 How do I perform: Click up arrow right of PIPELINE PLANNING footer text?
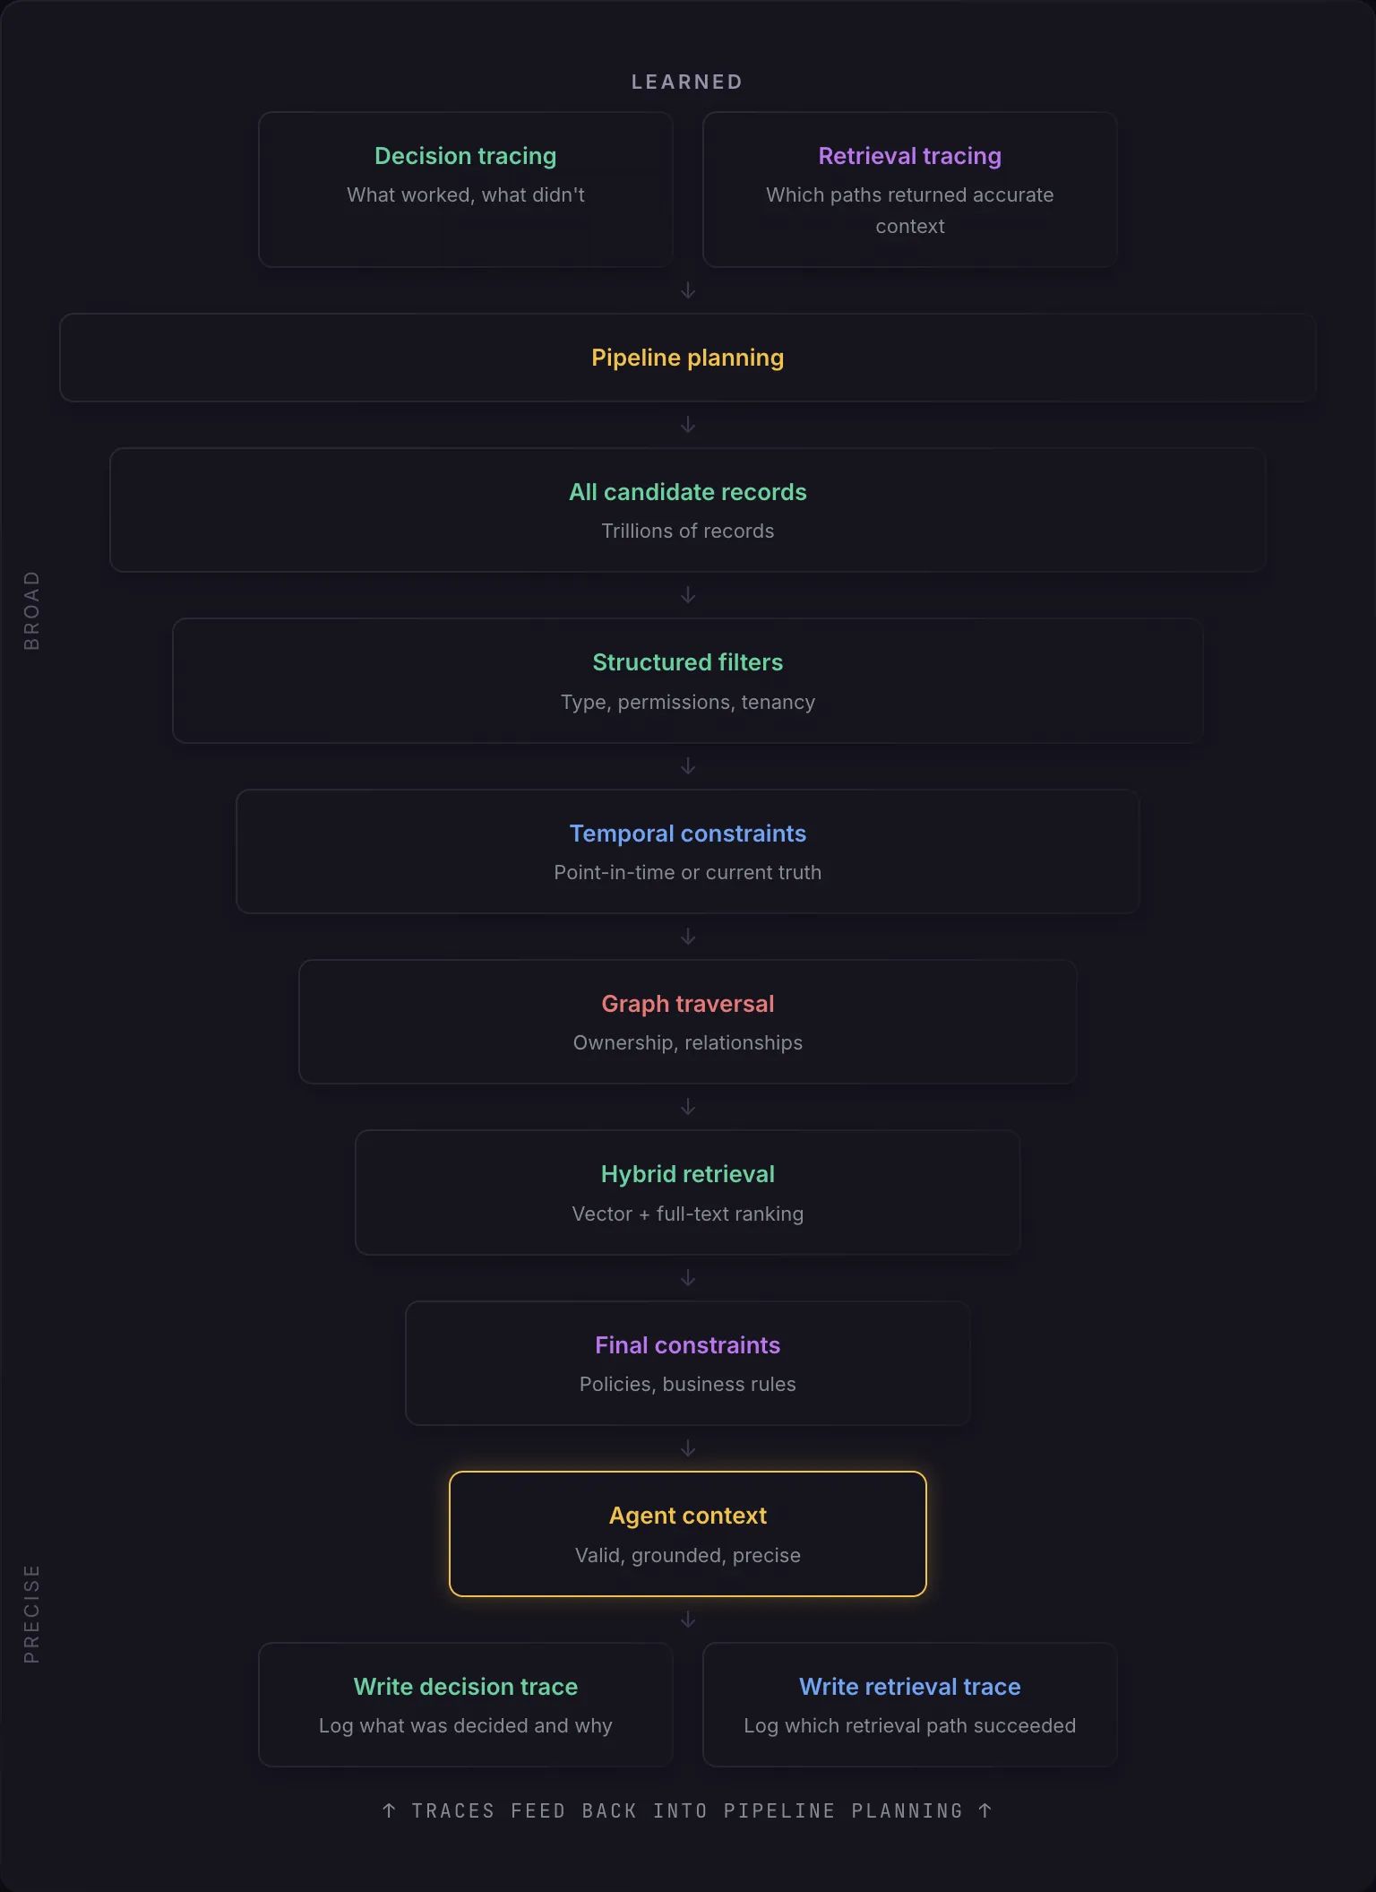[x=985, y=1810]
